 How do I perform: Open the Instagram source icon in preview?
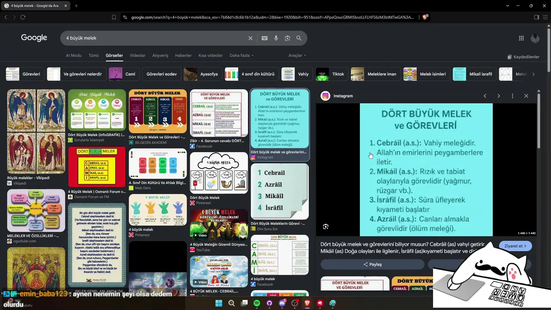pyautogui.click(x=325, y=96)
